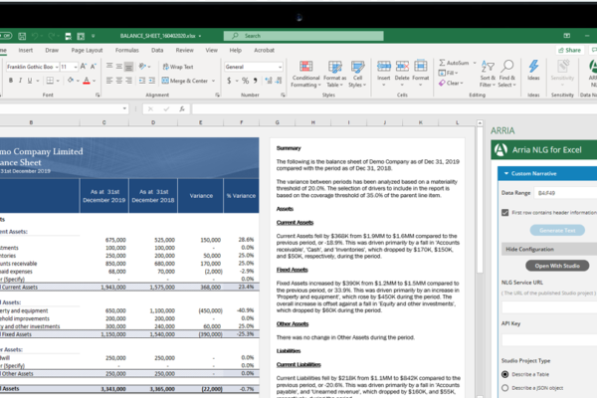
Task: Open Find & Select
Action: (x=507, y=74)
